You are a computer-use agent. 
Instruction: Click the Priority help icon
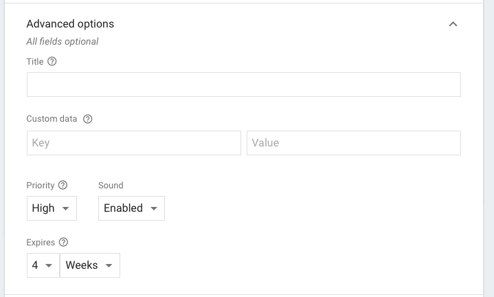point(63,186)
